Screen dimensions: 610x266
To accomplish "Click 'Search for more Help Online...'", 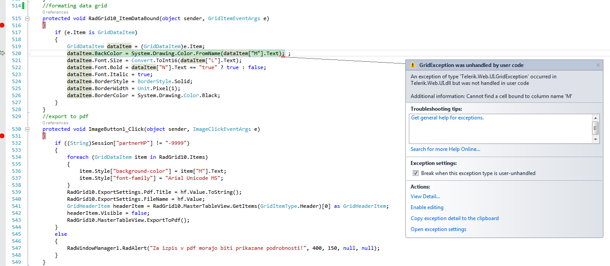I will 445,149.
